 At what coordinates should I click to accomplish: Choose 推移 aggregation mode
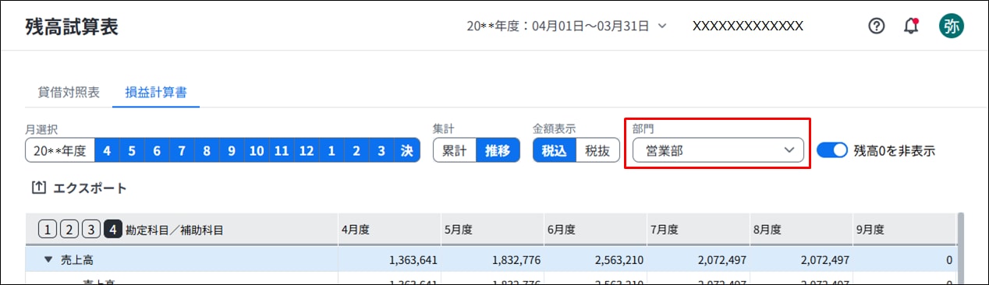498,150
